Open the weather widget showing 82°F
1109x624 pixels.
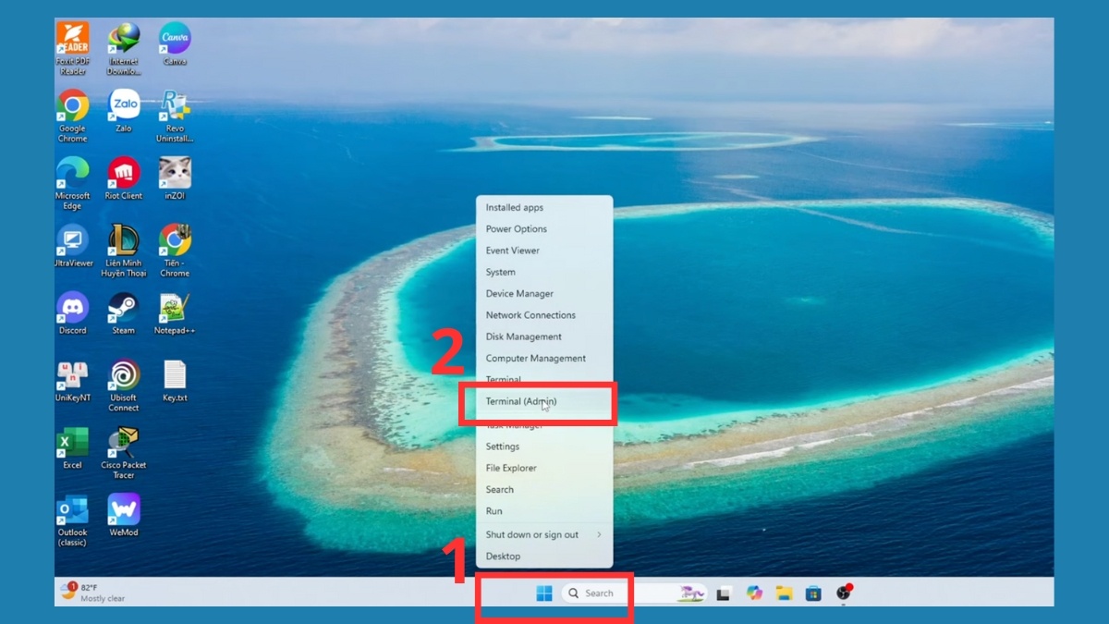[x=92, y=593]
